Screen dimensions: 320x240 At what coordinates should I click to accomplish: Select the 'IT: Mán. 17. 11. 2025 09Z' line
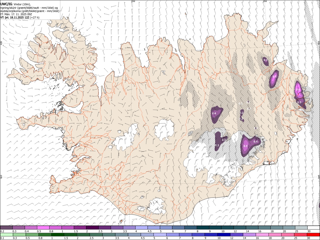16,14
